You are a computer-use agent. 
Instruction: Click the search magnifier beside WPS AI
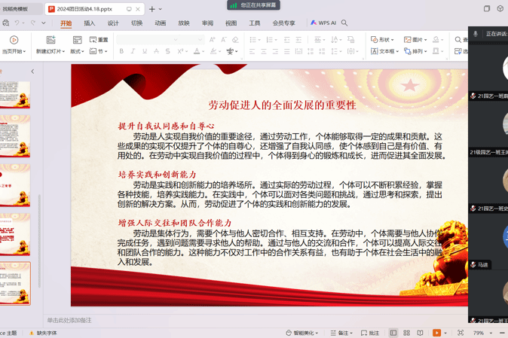(344, 23)
